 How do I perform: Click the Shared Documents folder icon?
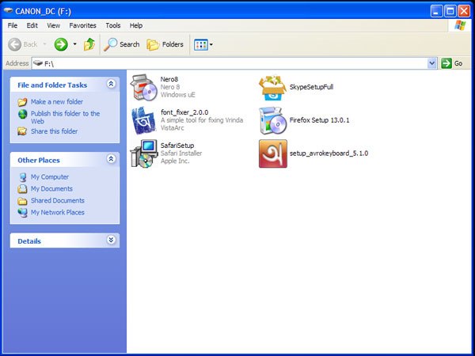22,201
